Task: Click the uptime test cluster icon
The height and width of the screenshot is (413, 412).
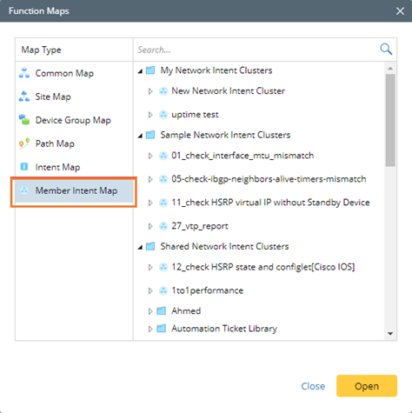Action: pos(163,115)
